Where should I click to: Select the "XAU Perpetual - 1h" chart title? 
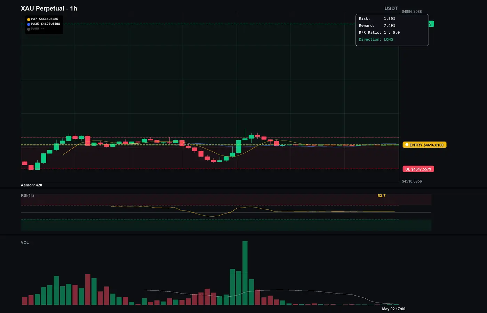click(x=49, y=9)
